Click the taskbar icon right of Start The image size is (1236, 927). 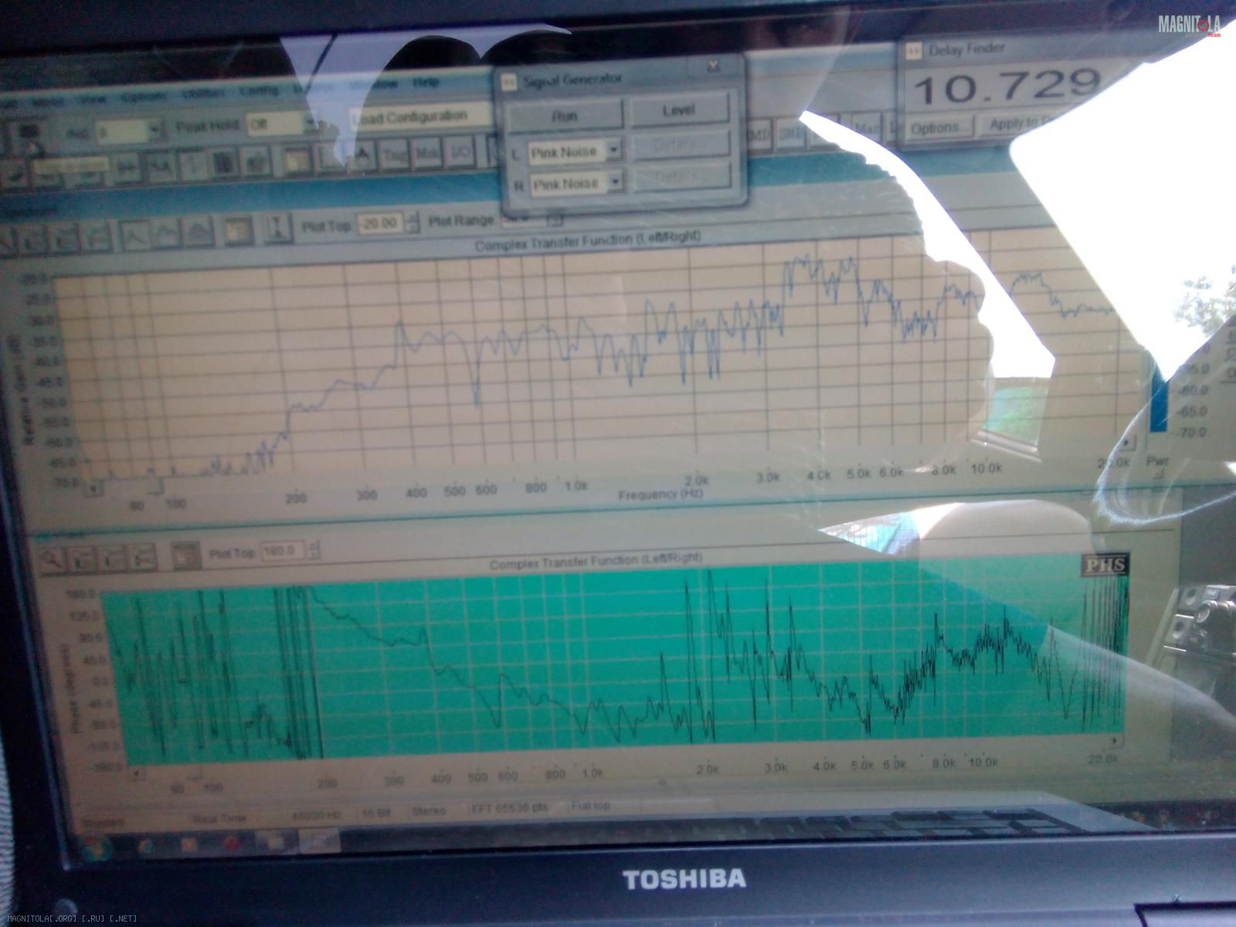(147, 847)
